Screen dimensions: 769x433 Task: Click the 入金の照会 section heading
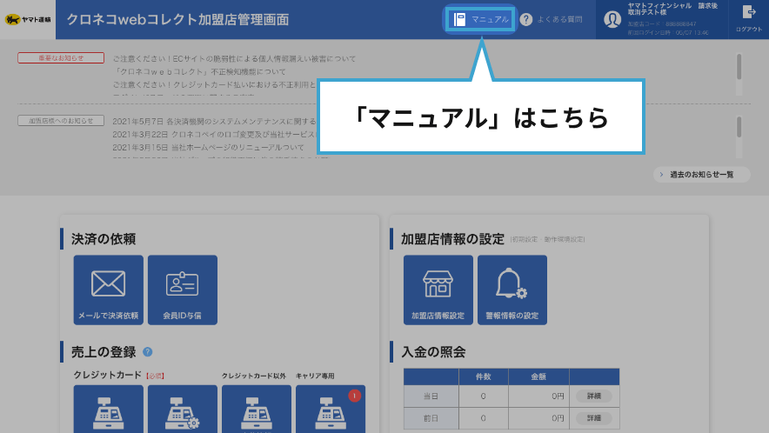(x=433, y=351)
